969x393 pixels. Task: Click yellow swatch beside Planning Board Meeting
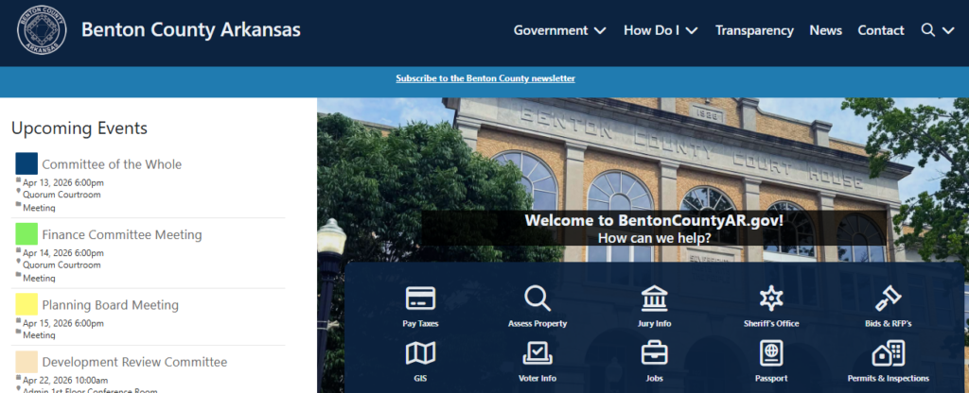tap(26, 304)
